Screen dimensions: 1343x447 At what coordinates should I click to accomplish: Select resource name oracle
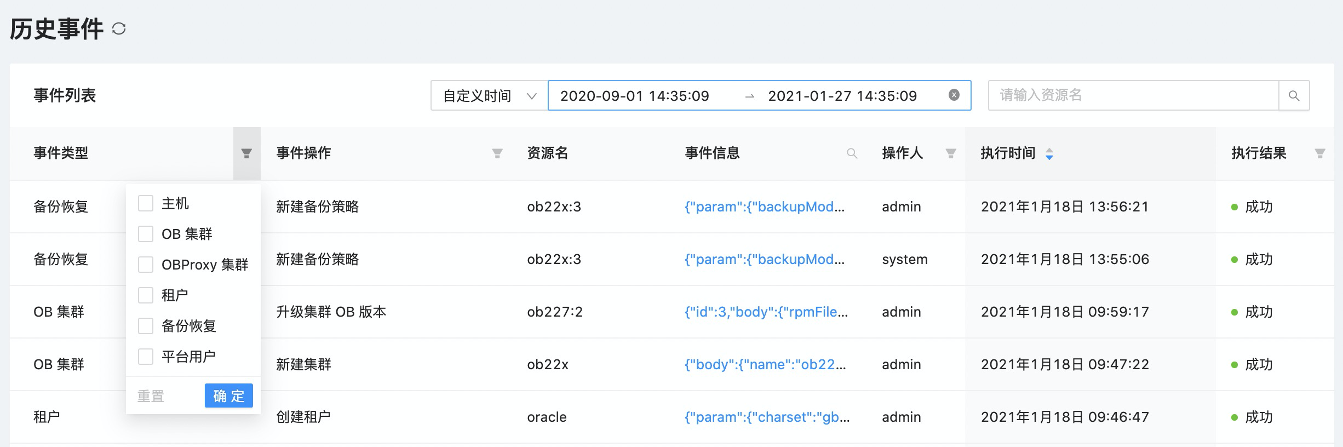point(547,417)
